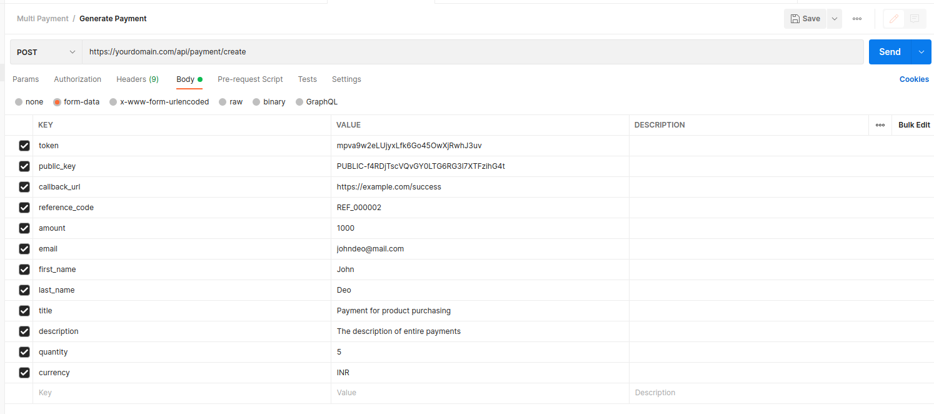Open the POST method dropdown
The image size is (934, 414).
[x=46, y=52]
